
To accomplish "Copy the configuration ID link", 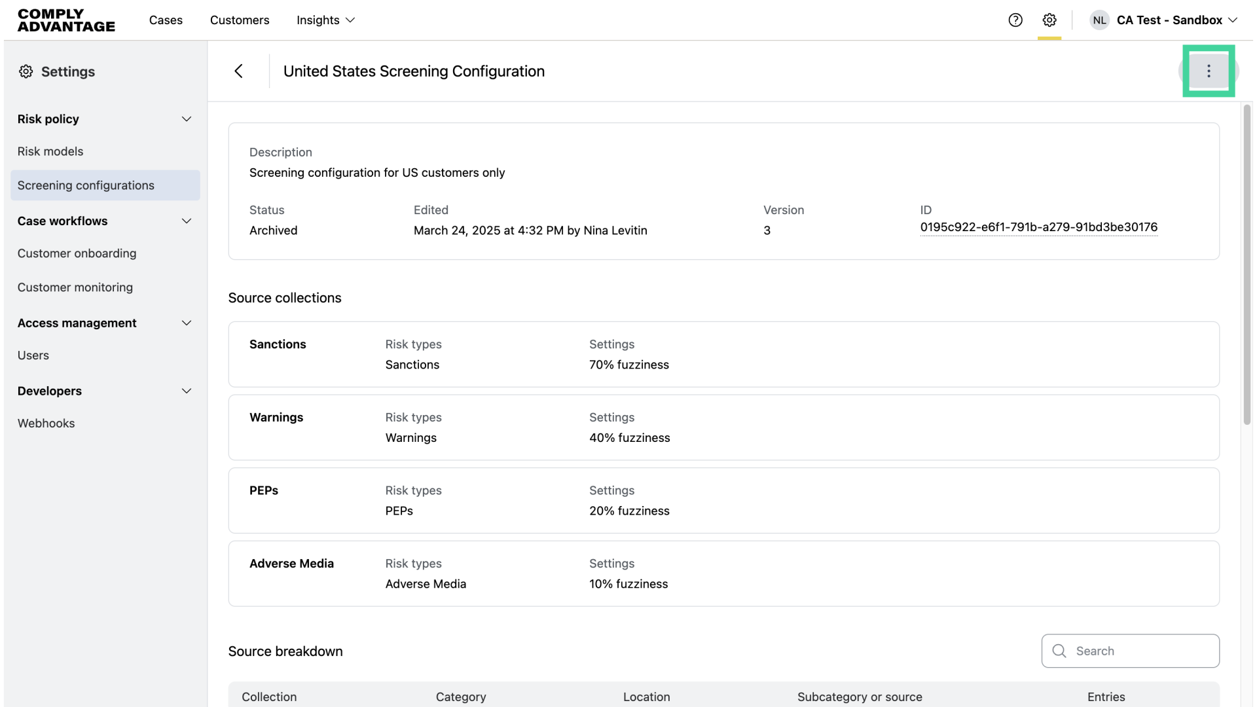I will [x=1038, y=227].
